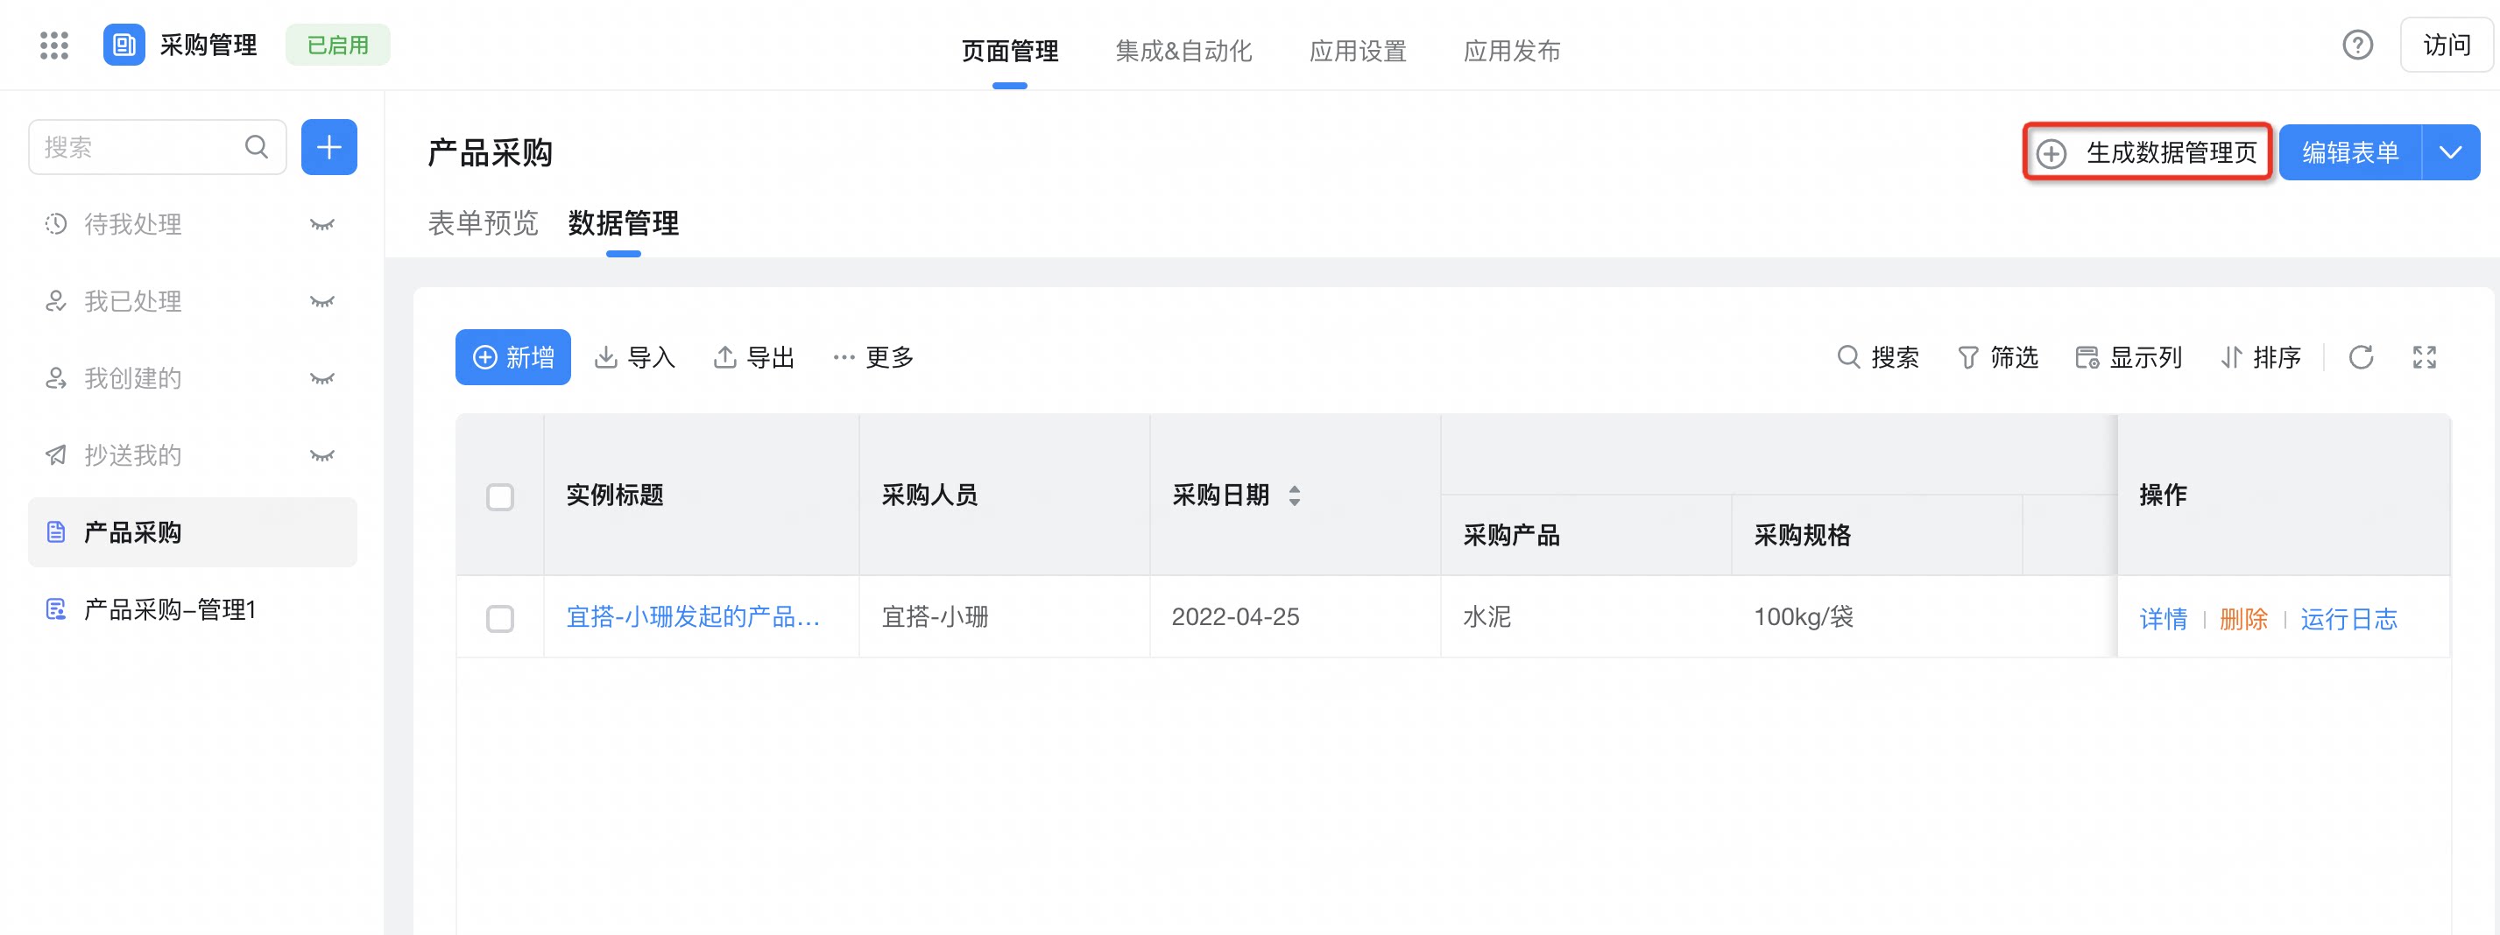The height and width of the screenshot is (935, 2500).
Task: Open the 显示列 column settings
Action: (2129, 357)
